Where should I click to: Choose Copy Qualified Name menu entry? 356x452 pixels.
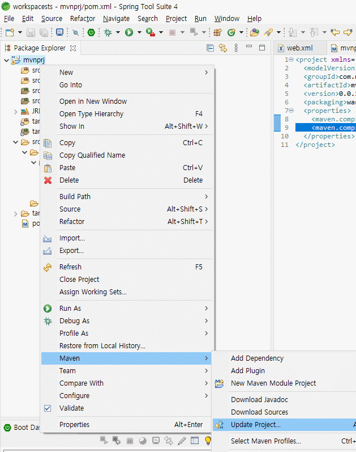[127, 155]
